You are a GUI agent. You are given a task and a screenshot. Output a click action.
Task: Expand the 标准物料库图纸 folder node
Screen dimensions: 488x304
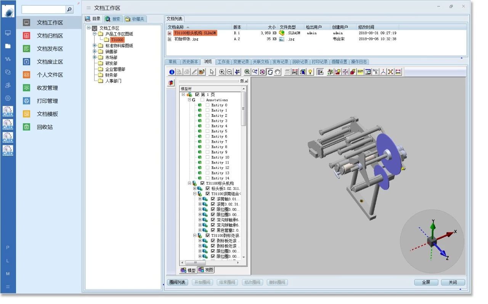click(x=95, y=46)
